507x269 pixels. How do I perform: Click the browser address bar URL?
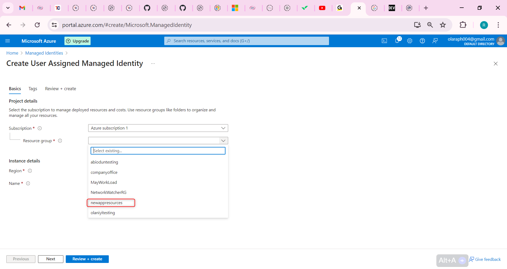(x=127, y=25)
